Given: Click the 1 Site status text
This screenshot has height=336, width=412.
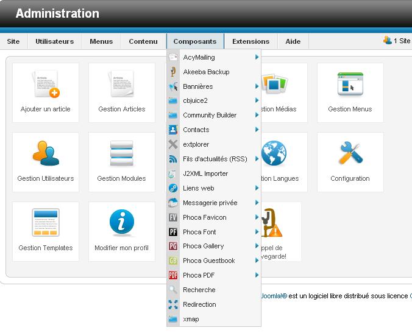Looking at the screenshot, I should tap(402, 41).
